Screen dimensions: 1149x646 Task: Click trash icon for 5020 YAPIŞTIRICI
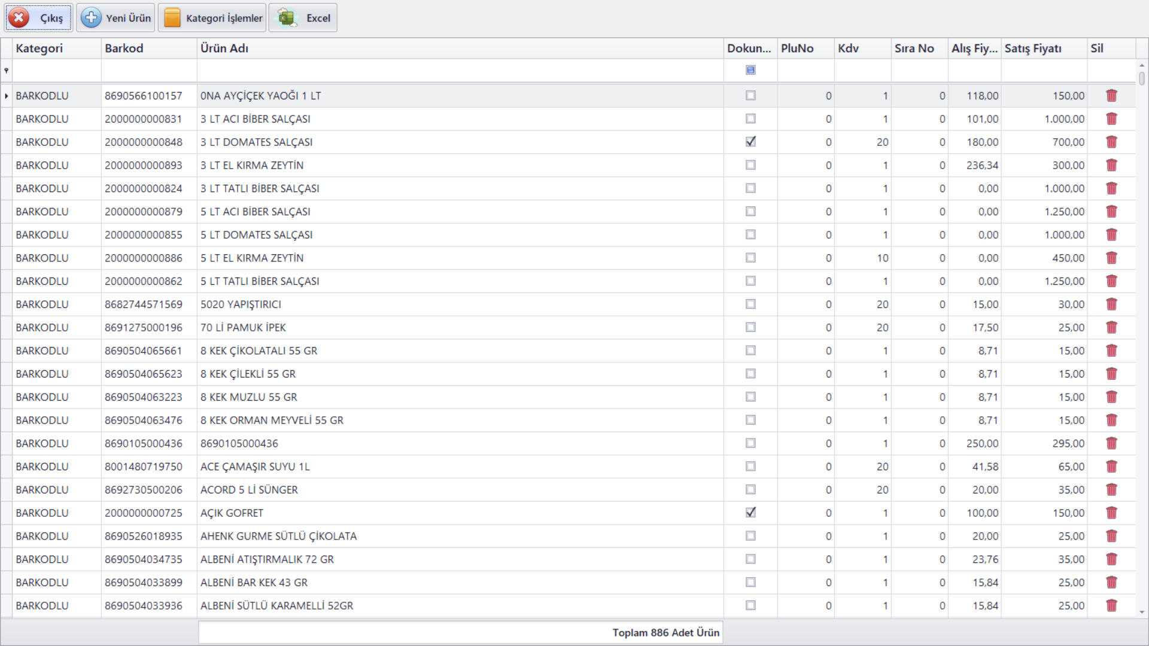point(1111,304)
